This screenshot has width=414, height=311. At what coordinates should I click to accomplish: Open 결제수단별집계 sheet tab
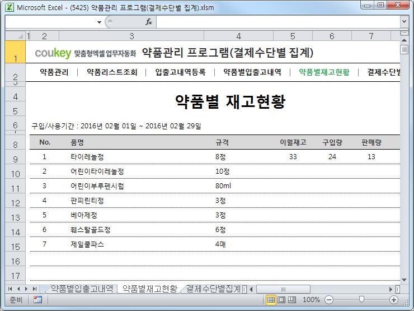click(213, 289)
